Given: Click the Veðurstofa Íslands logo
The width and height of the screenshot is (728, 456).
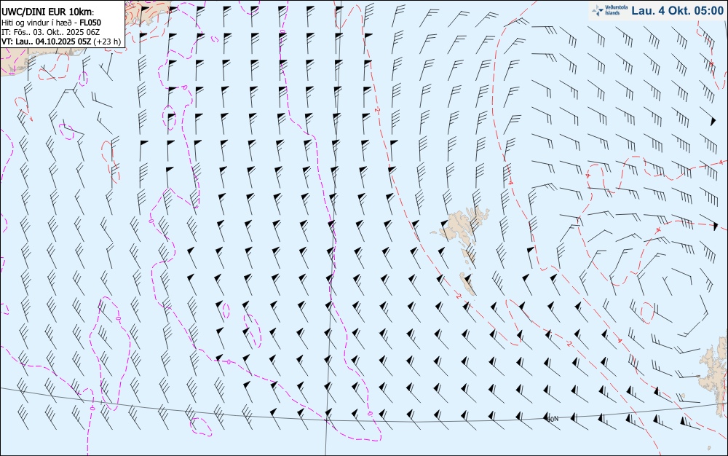Looking at the screenshot, I should 609,10.
